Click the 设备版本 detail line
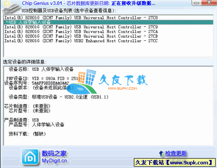 click(x=41, y=88)
